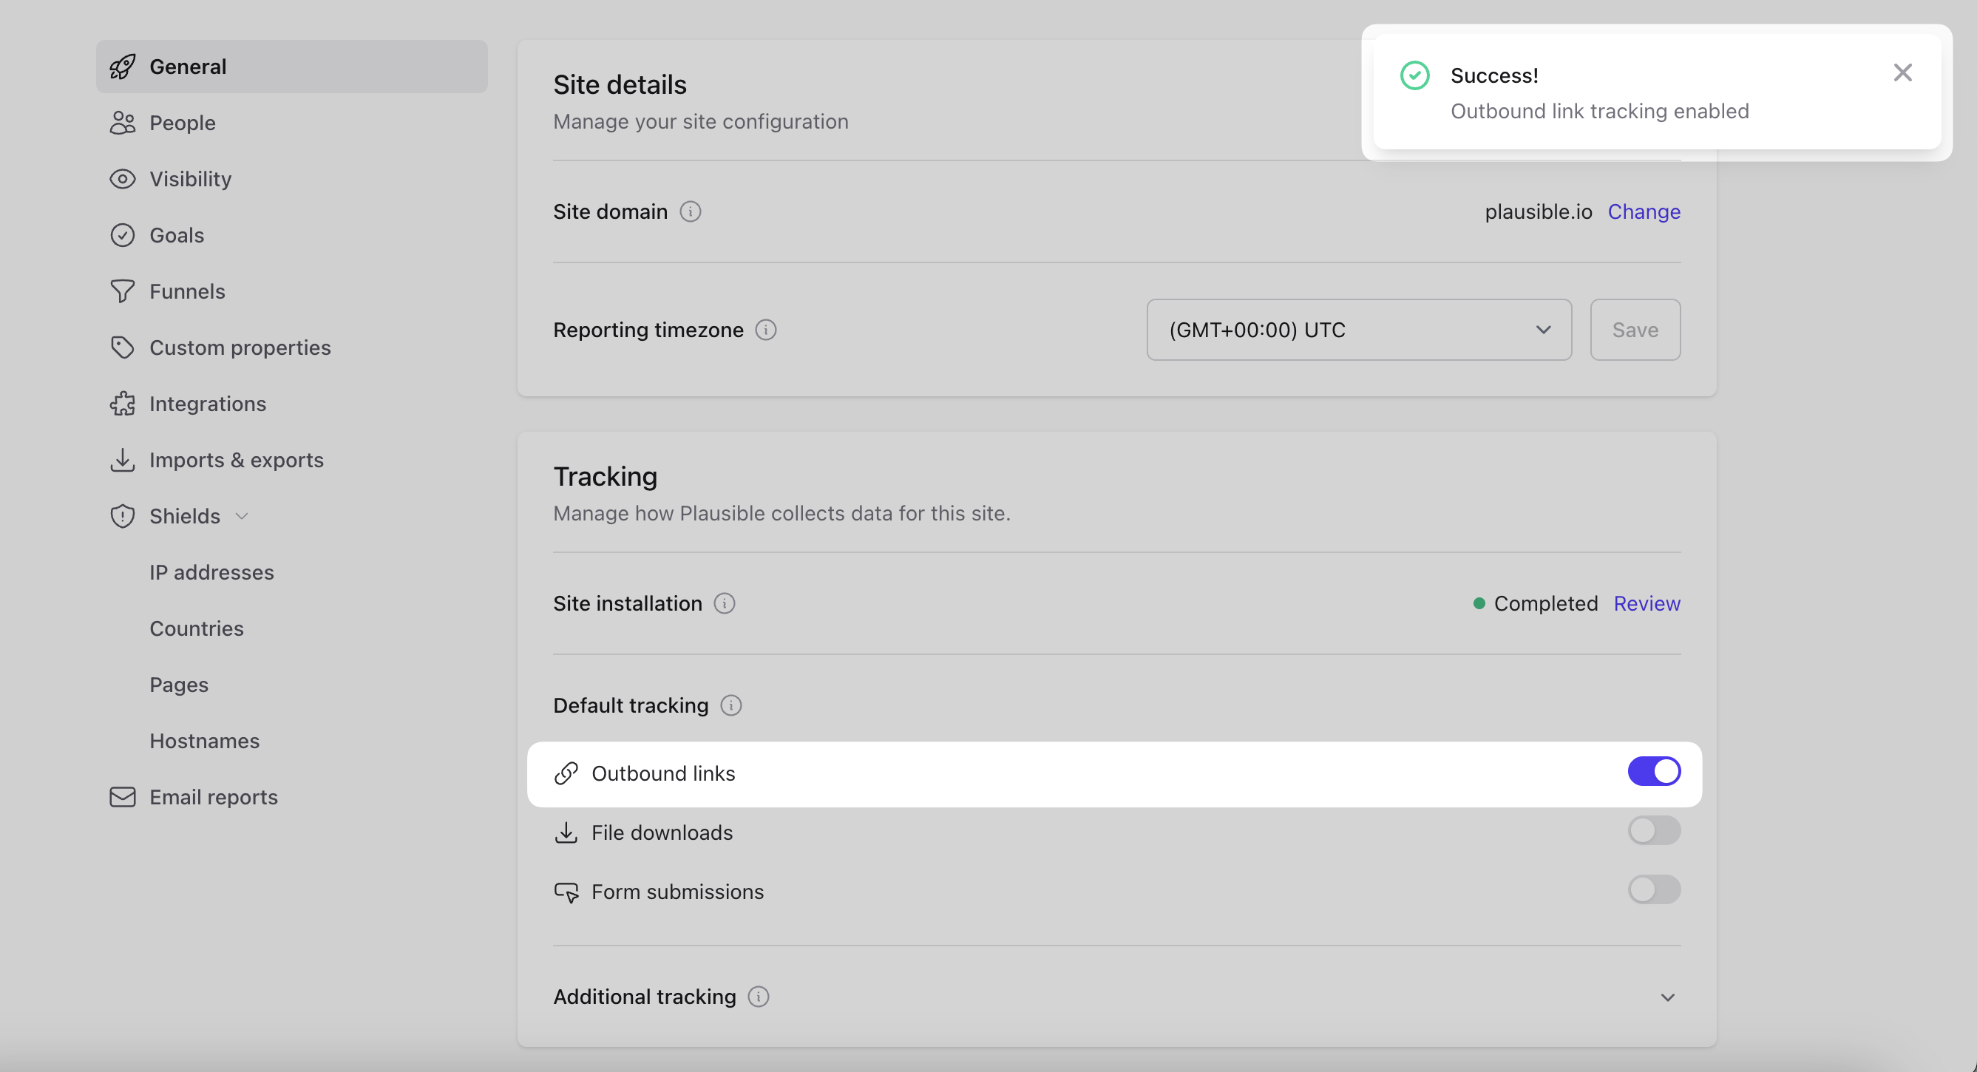Viewport: 1977px width, 1072px height.
Task: Click the green success checkmark icon in the notification
Action: [1414, 76]
